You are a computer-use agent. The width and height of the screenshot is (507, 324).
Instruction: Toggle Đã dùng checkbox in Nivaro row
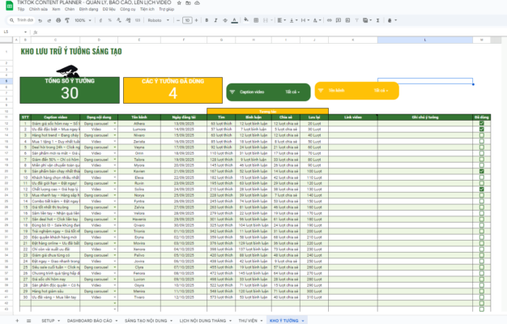point(482,134)
